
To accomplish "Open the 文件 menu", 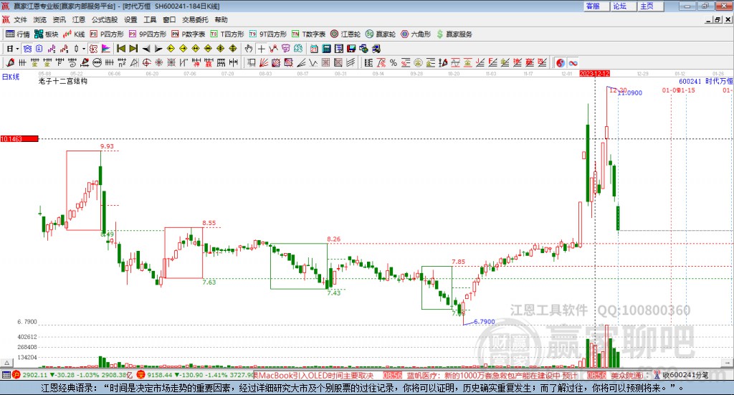I will 20,19.
